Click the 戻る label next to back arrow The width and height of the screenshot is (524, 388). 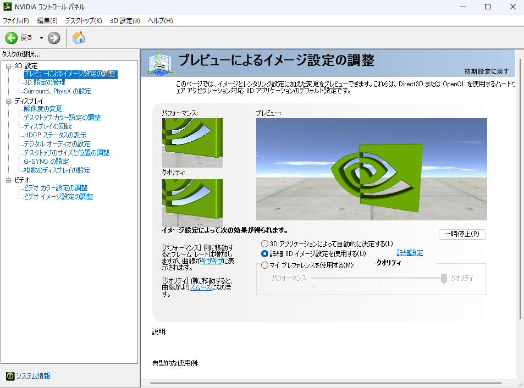point(26,38)
